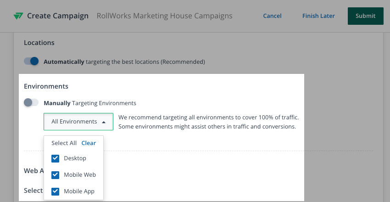390x202 pixels.
Task: Uncheck the Mobile App checkbox
Action: [55, 191]
